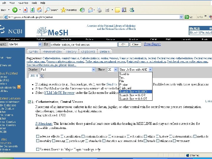Check the mortality subheading
This screenshot has width=212, height=159.
point(38,141)
